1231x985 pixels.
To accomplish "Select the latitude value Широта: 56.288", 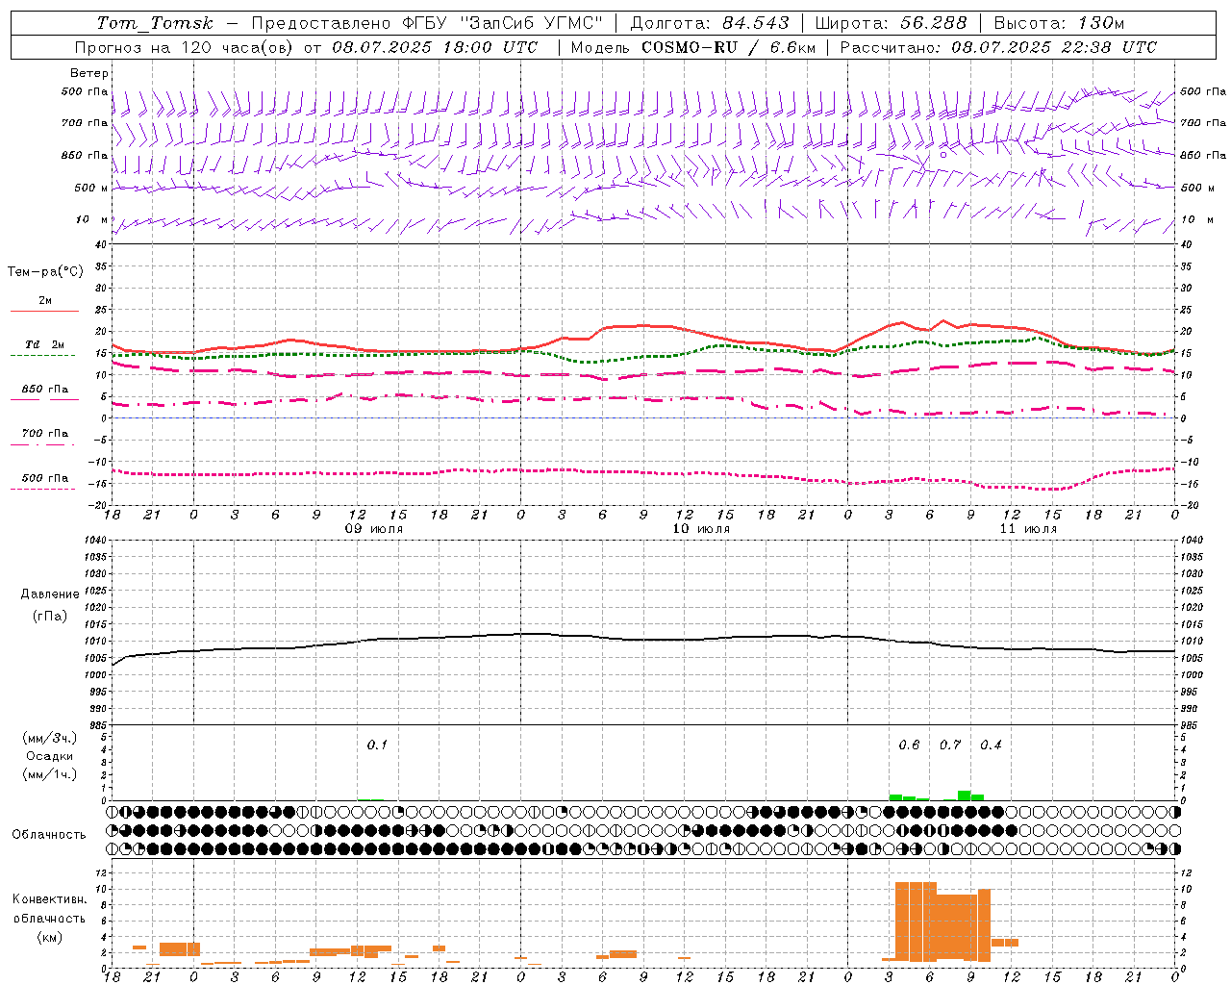I will pyautogui.click(x=891, y=23).
